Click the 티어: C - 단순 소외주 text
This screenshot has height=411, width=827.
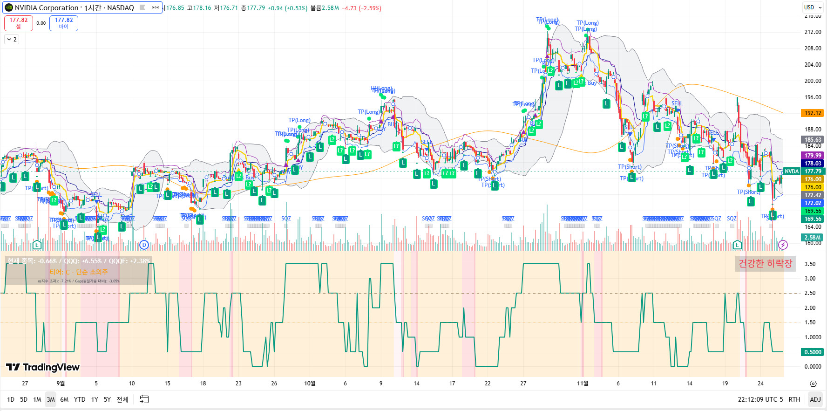(79, 272)
